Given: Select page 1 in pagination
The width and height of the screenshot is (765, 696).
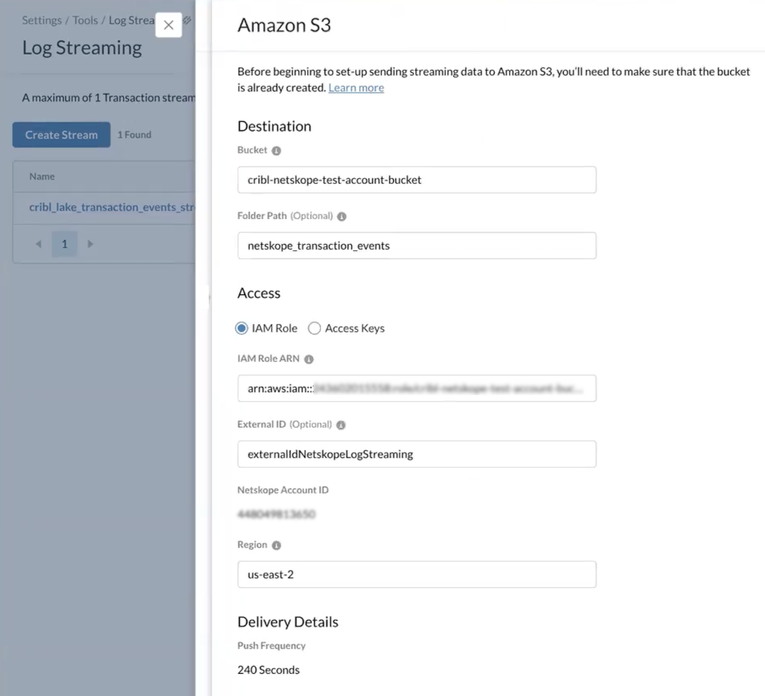Looking at the screenshot, I should point(65,244).
